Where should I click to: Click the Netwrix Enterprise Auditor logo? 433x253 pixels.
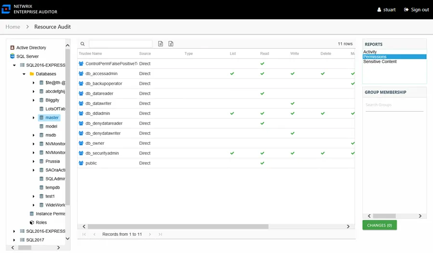pyautogui.click(x=6, y=9)
